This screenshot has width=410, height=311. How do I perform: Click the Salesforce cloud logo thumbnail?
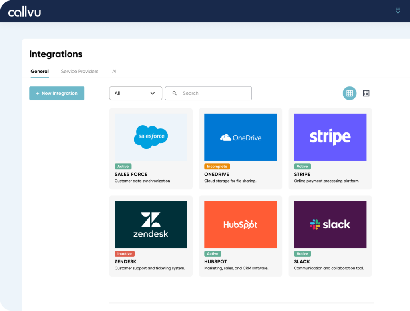coord(151,137)
